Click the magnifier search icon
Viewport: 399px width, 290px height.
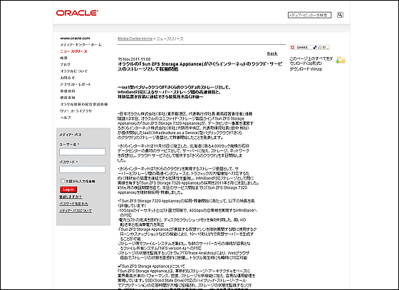coord(340,15)
